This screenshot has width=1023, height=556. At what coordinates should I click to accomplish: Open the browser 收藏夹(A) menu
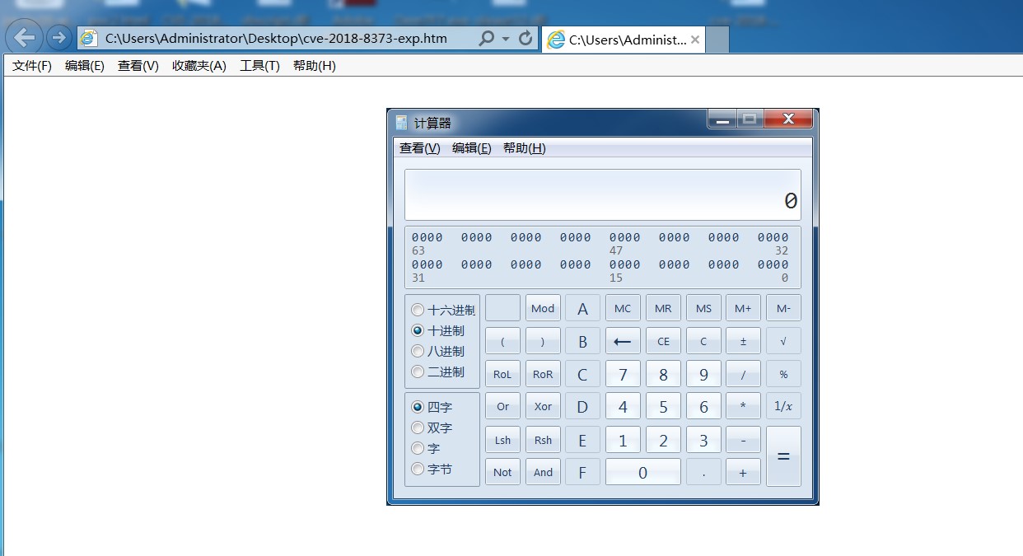click(199, 66)
